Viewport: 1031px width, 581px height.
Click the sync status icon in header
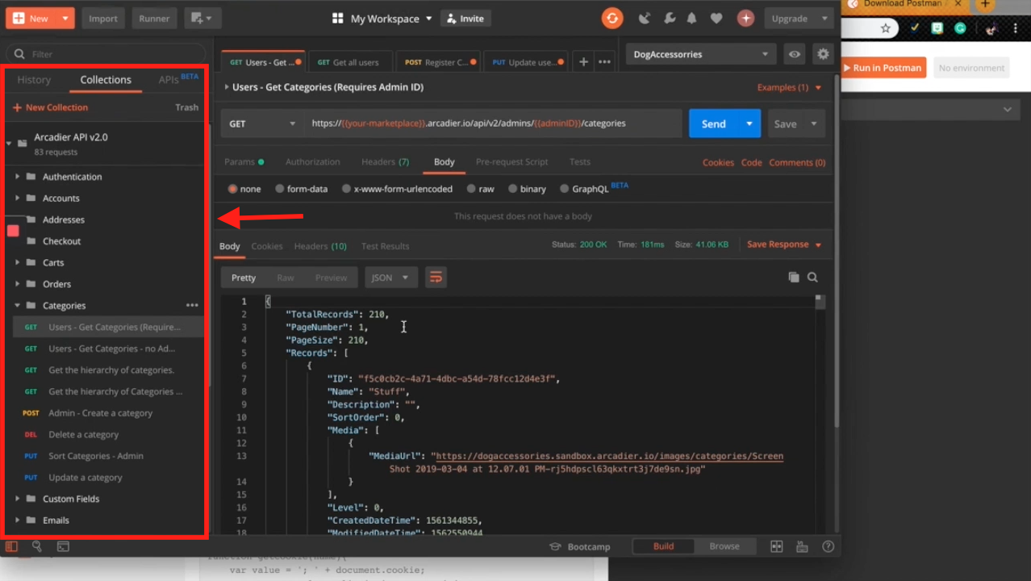tap(612, 18)
